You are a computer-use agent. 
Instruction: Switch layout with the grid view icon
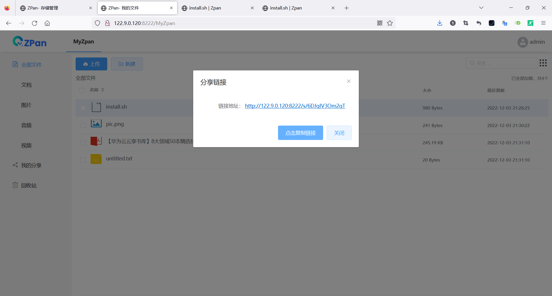pos(543,63)
